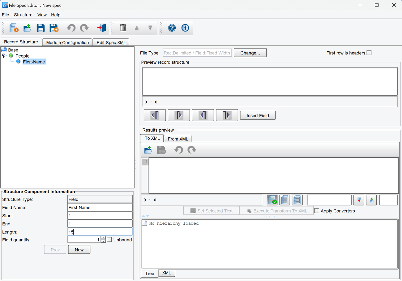The height and width of the screenshot is (281, 402).
Task: Open the Help menu
Action: click(56, 15)
